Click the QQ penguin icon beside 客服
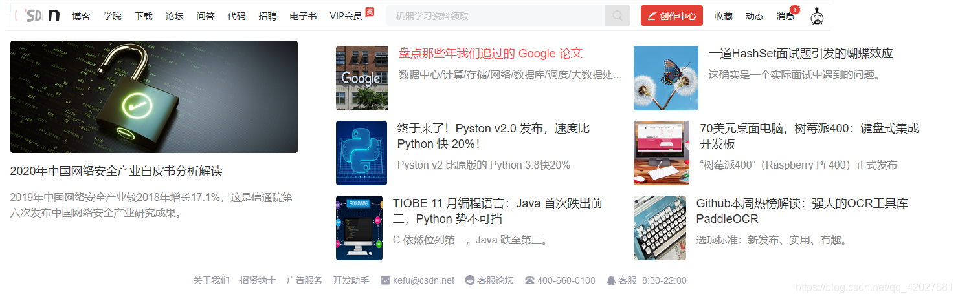Image resolution: width=958 pixels, height=299 pixels. [x=611, y=280]
